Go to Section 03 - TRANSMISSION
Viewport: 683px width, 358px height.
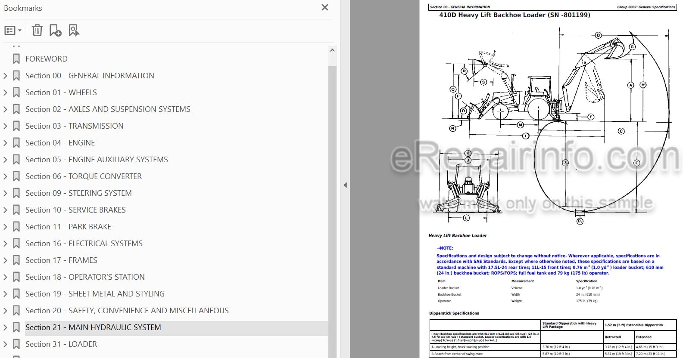[75, 126]
